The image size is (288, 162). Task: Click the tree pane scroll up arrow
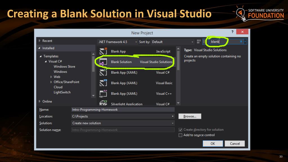[93, 54]
